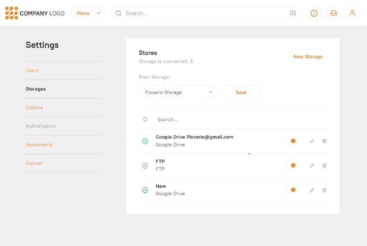Screen dimensions: 367x246
Task: Disable the FTP storage toggle
Action: point(291,166)
